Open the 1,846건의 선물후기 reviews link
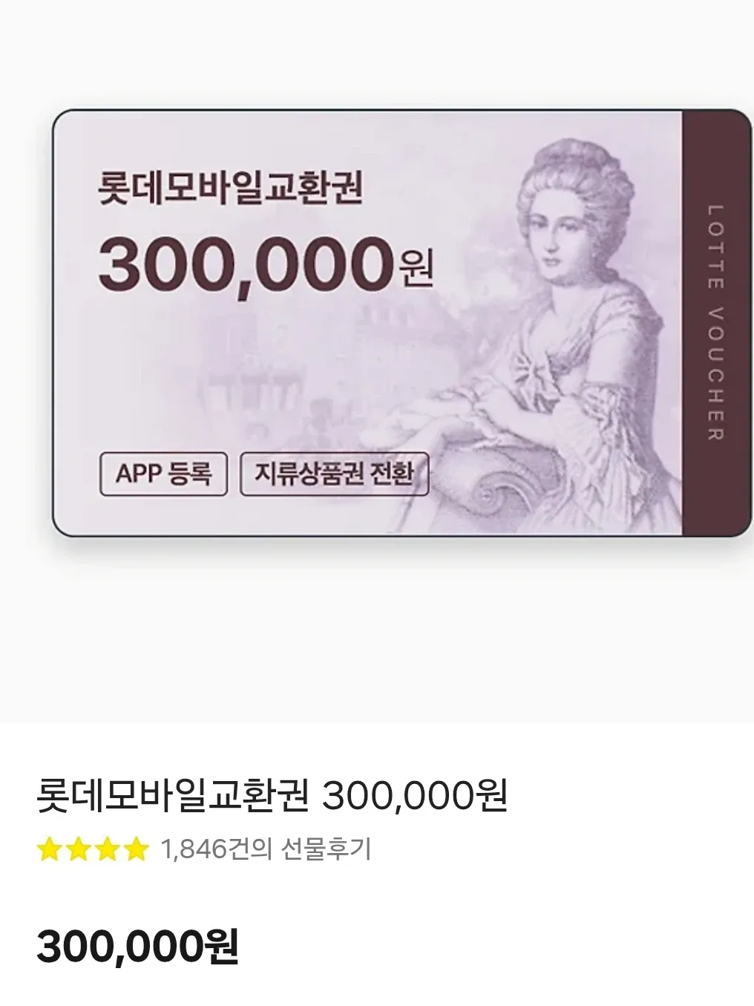 coord(266,849)
